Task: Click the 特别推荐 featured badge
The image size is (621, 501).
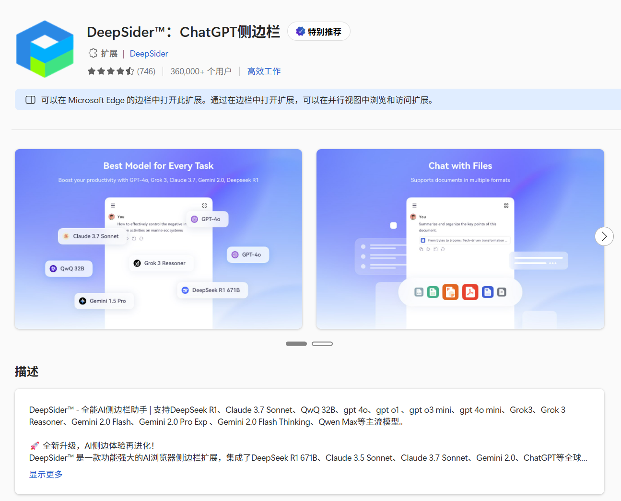Action: tap(319, 32)
